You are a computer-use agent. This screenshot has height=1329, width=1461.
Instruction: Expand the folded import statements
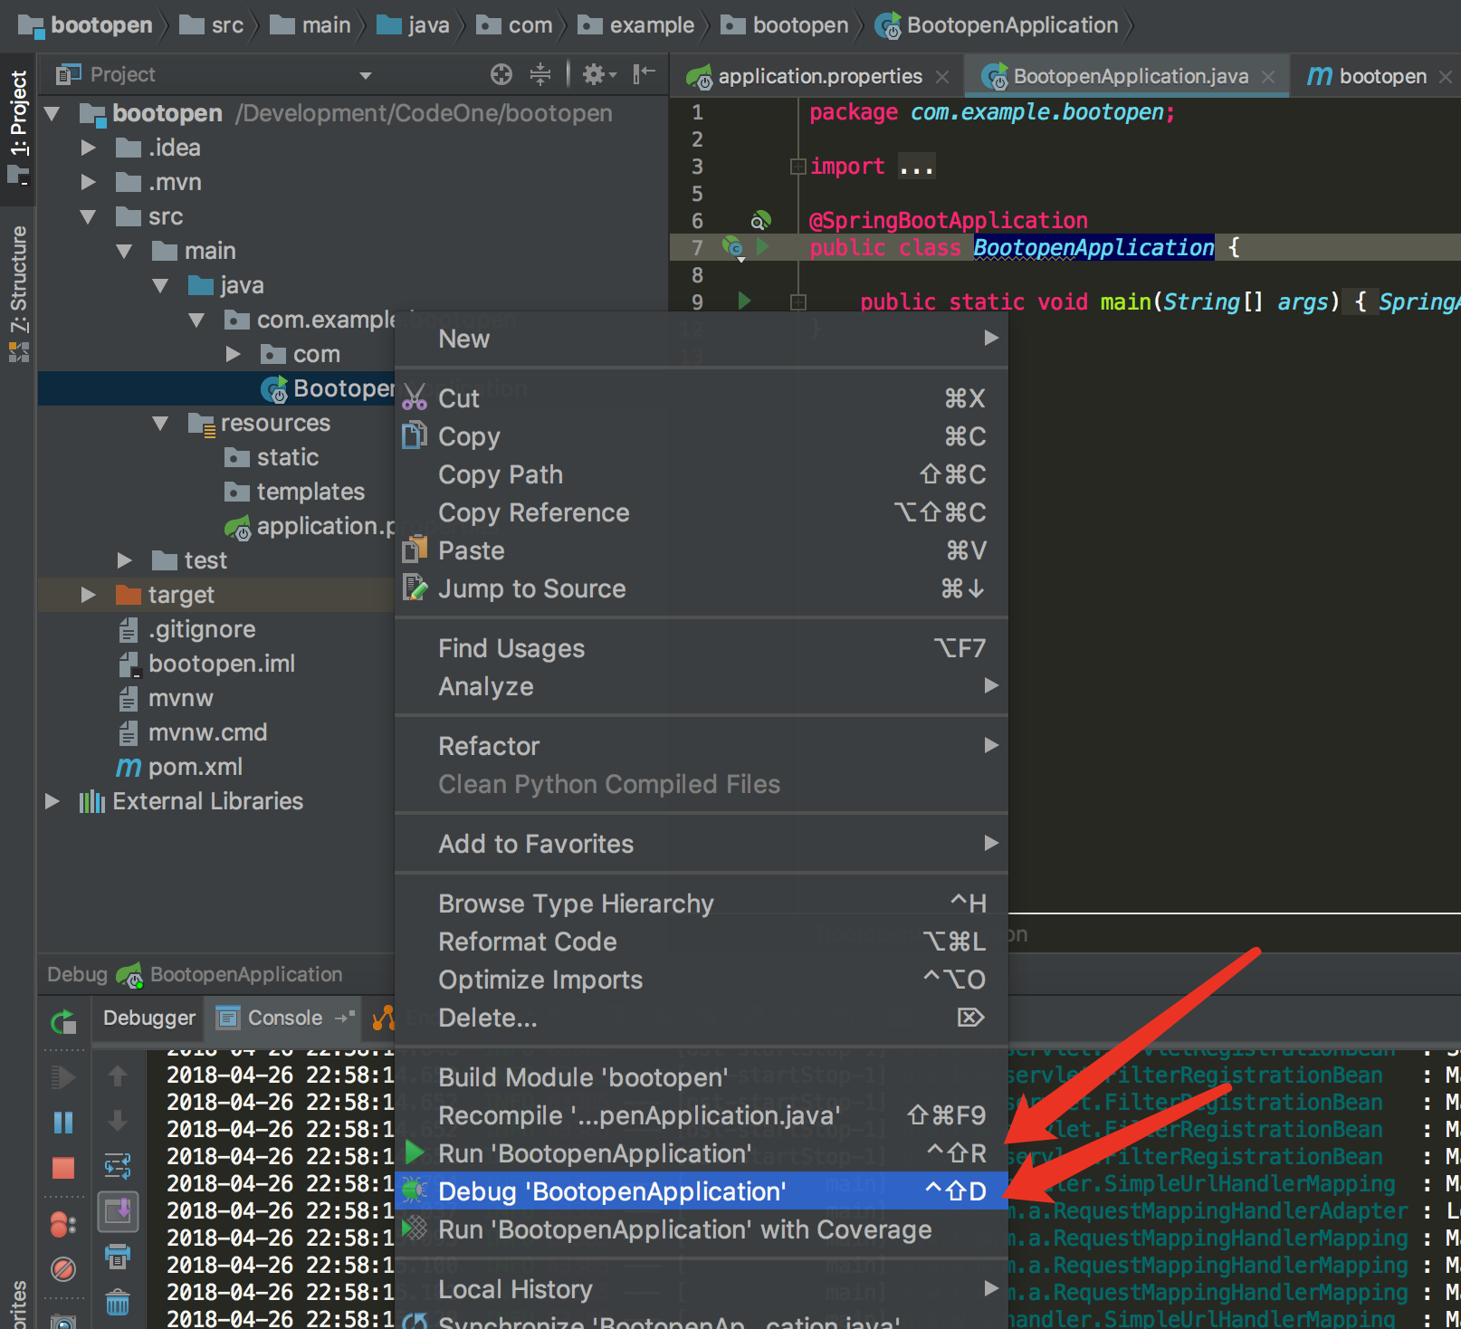pyautogui.click(x=797, y=167)
